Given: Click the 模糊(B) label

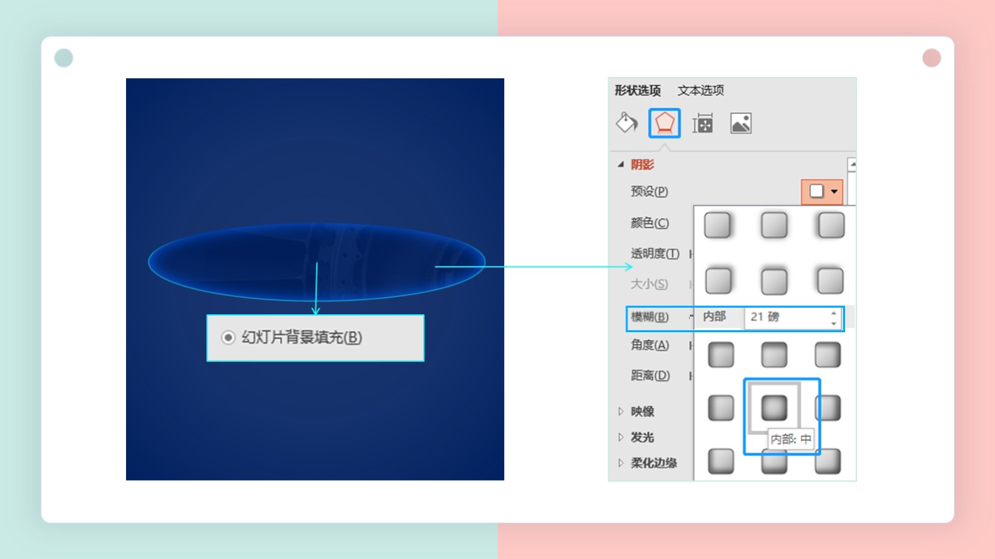Looking at the screenshot, I should [x=649, y=317].
